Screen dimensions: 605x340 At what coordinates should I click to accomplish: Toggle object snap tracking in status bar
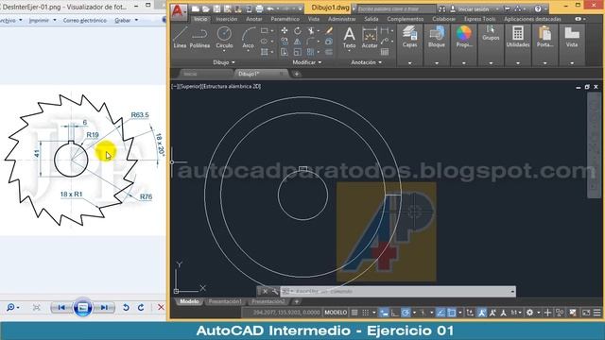click(x=441, y=313)
